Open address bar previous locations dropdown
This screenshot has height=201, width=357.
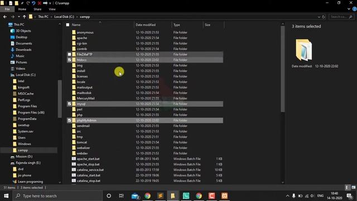point(319,17)
